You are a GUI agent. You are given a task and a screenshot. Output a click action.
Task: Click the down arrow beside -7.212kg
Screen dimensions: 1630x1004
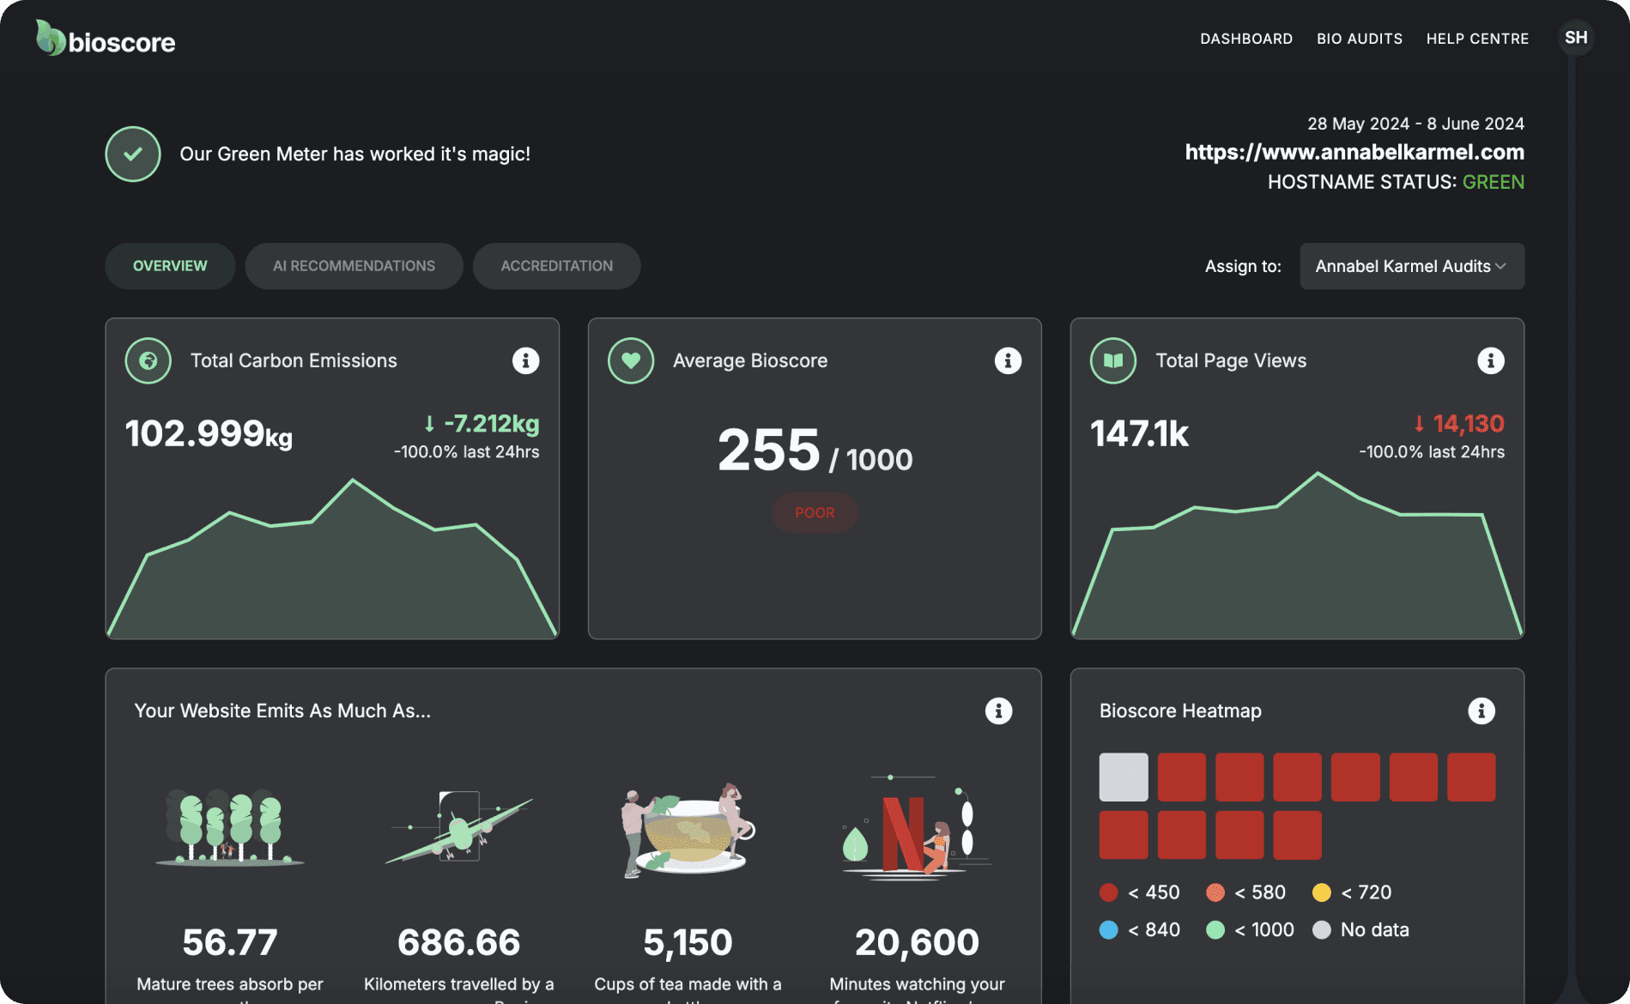point(429,423)
